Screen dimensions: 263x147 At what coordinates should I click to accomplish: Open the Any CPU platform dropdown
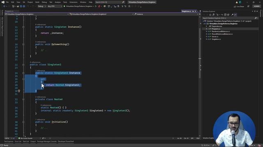coord(55,7)
